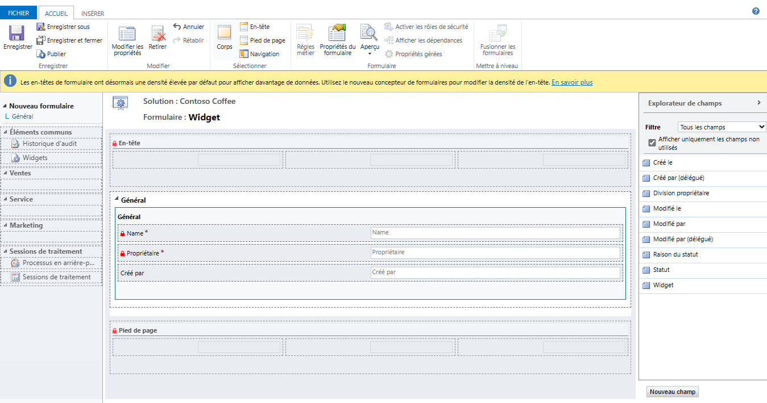Toggle Afficher uniquement les champs non utilisés
Image resolution: width=767 pixels, height=403 pixels.
652,143
